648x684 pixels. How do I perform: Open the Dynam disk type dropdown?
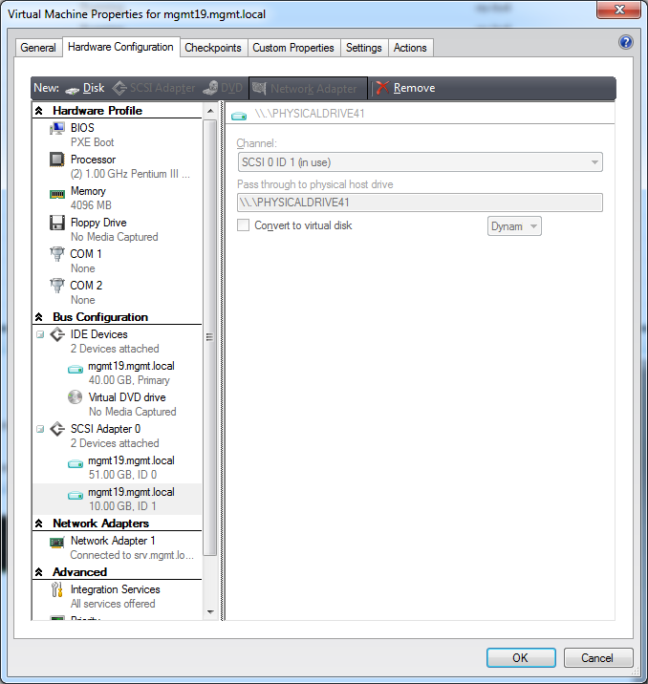tap(514, 226)
